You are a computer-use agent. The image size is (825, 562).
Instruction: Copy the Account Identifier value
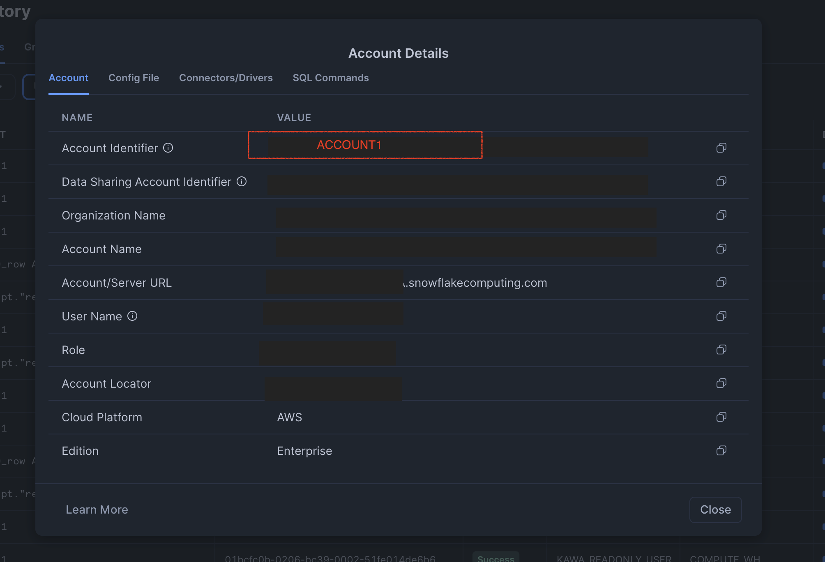point(721,148)
